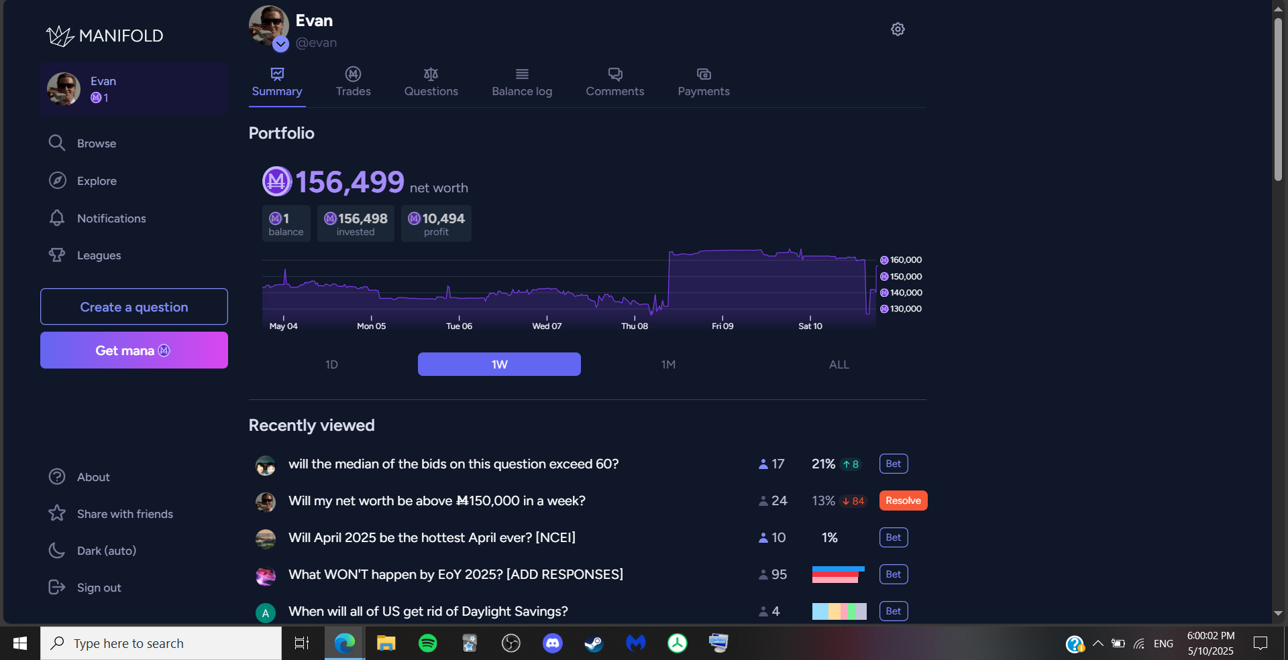Click the balance stat box

click(286, 223)
